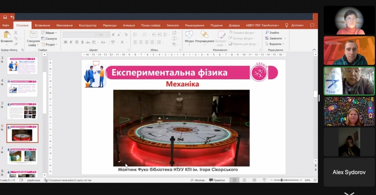Click the Cut scissors icon

[16, 33]
